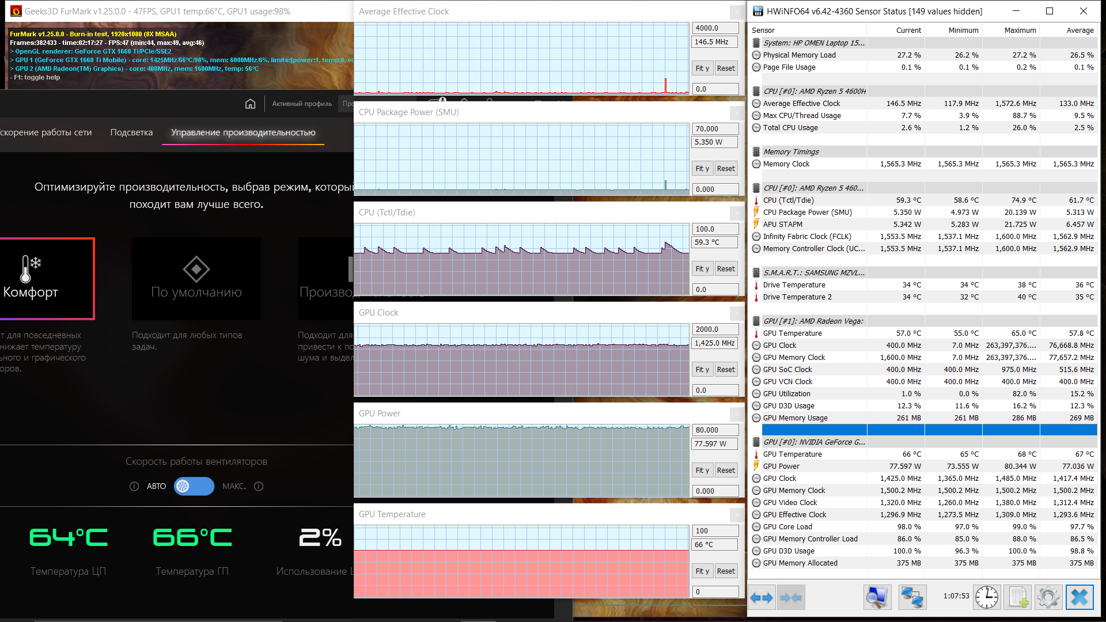Go to OMEN home icon

pos(250,104)
